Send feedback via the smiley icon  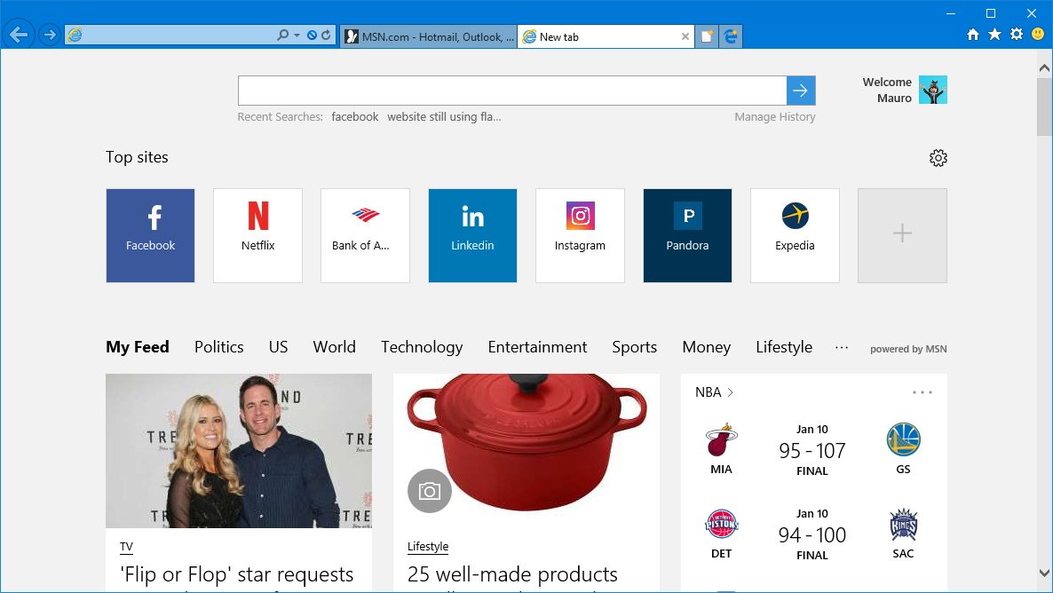[1038, 34]
